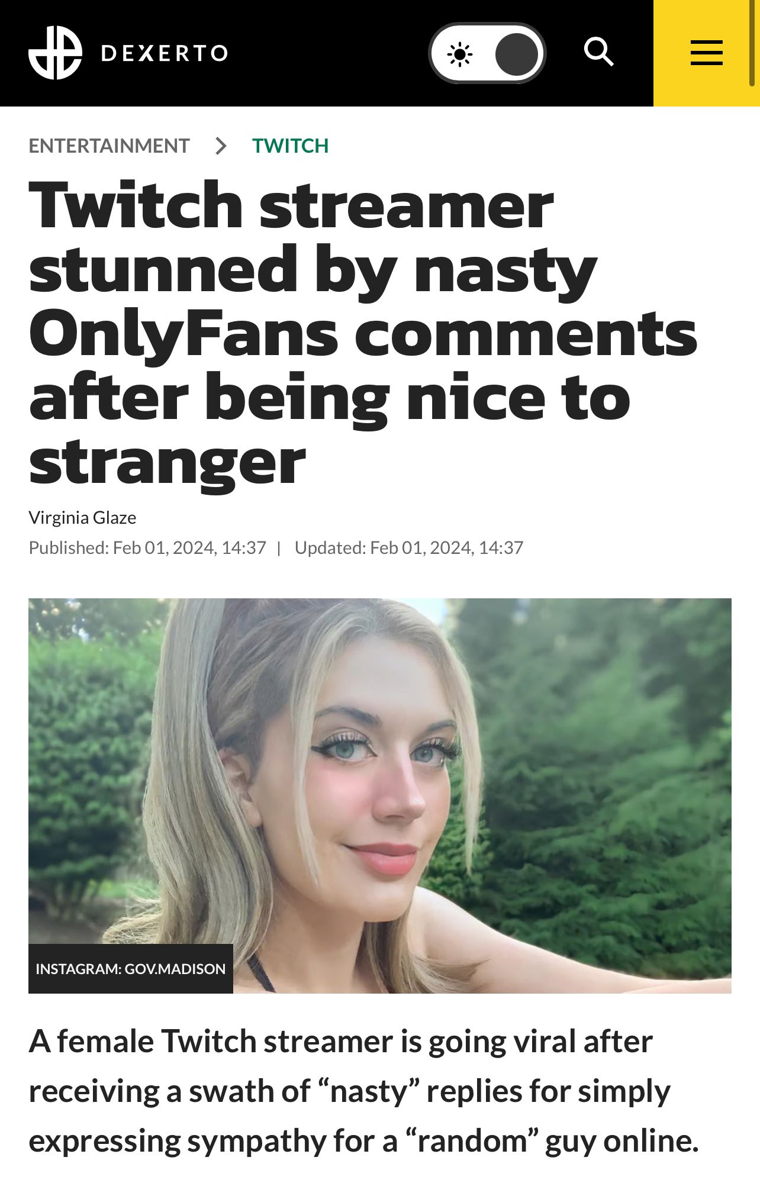Click the article intro paragraph
760x1183 pixels.
(x=363, y=1091)
